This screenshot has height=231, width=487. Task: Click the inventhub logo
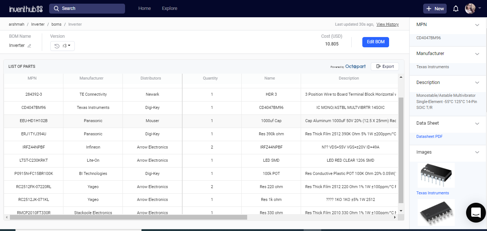(x=26, y=8)
